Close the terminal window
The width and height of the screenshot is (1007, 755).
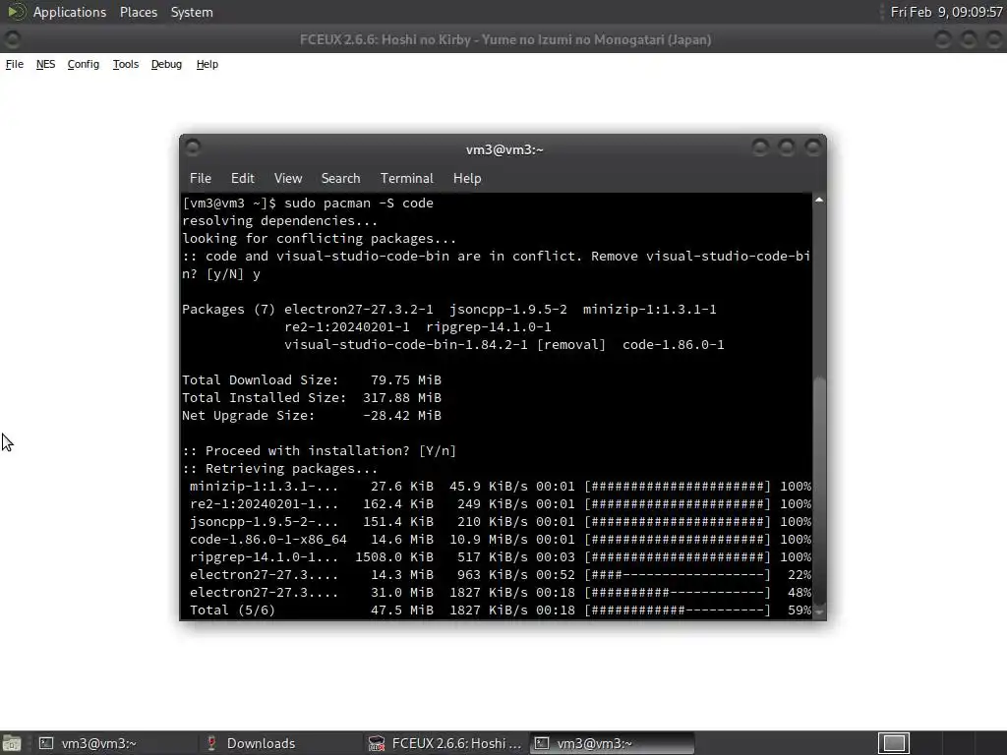pyautogui.click(x=813, y=148)
